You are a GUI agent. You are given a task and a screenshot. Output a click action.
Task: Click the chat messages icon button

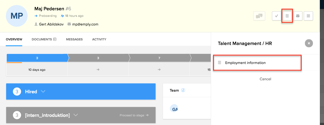(259, 16)
